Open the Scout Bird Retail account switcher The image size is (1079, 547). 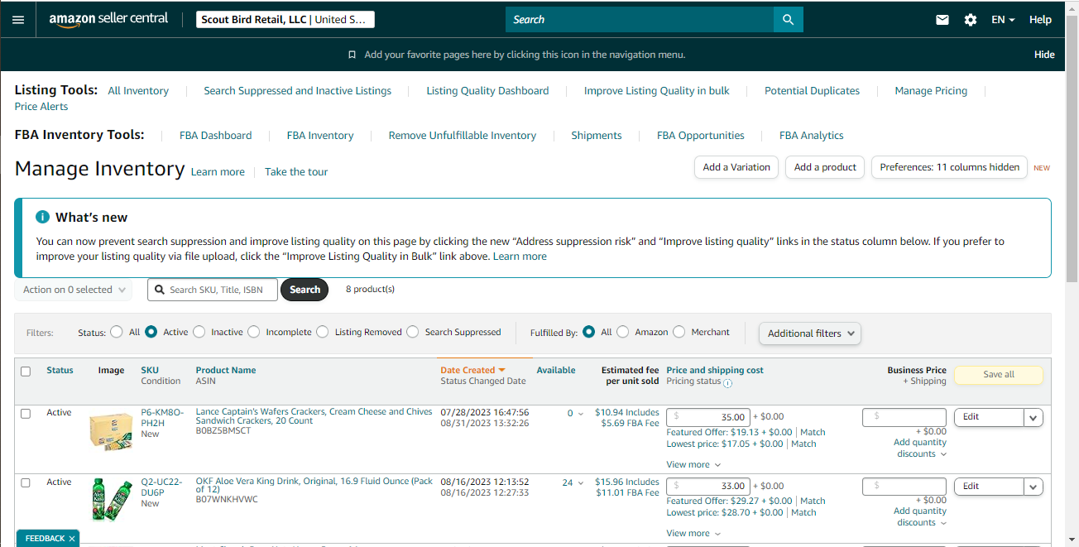[285, 19]
